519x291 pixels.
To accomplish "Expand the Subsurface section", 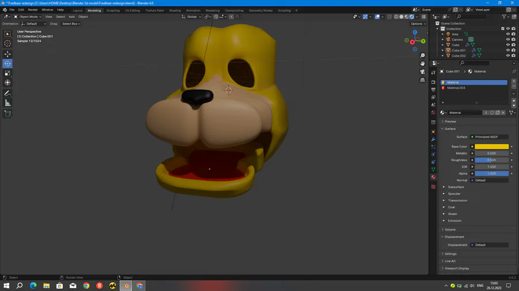I will click(456, 187).
